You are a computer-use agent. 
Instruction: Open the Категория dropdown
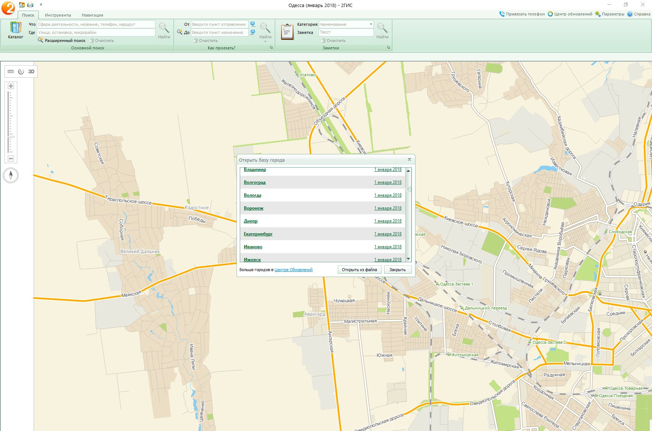click(371, 24)
